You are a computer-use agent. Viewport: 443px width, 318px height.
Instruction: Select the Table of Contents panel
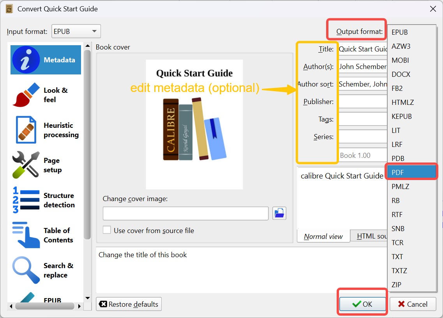(45, 235)
